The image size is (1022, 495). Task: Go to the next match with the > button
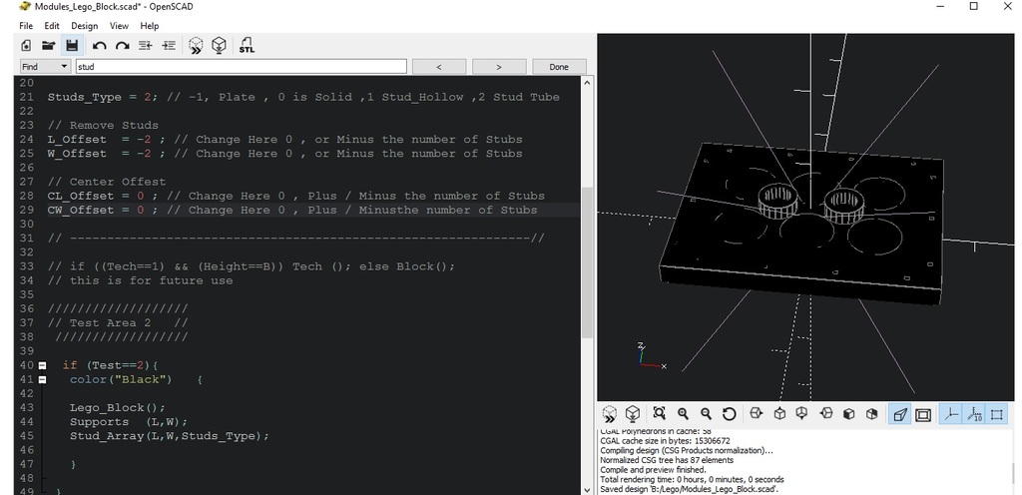point(499,67)
